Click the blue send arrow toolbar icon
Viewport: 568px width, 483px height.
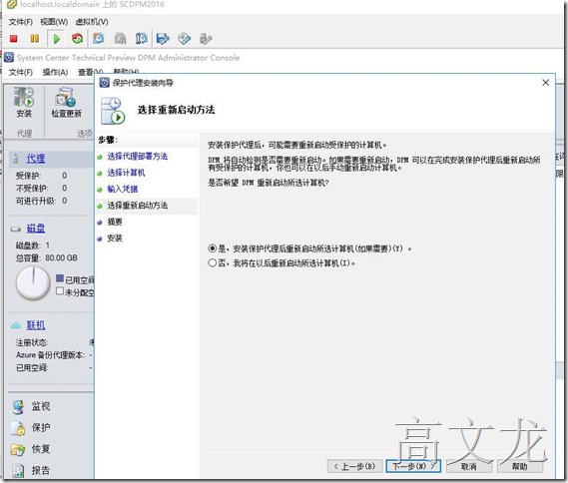(x=163, y=38)
